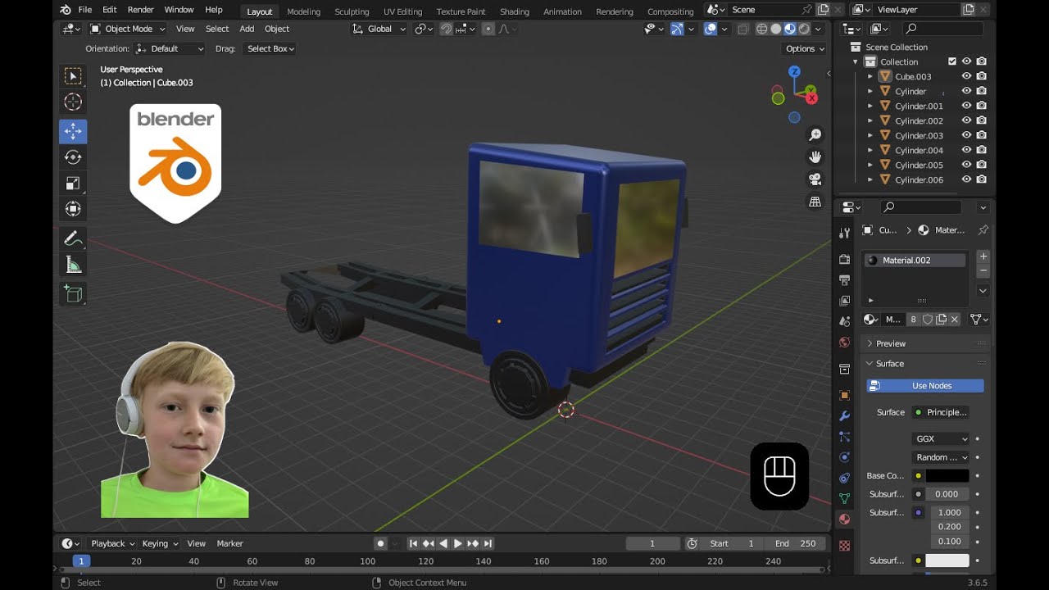Open the Object Mode dropdown
The height and width of the screenshot is (590, 1049).
pos(128,29)
